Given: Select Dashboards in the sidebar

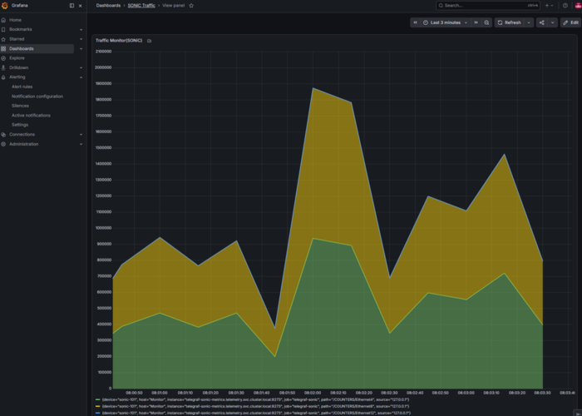Looking at the screenshot, I should point(22,48).
